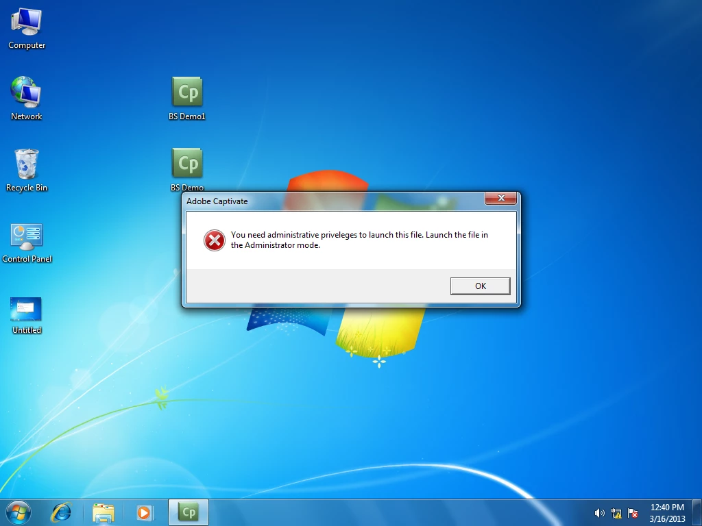Close the Adobe Captivate error dialog
This screenshot has width=702, height=526.
point(501,198)
